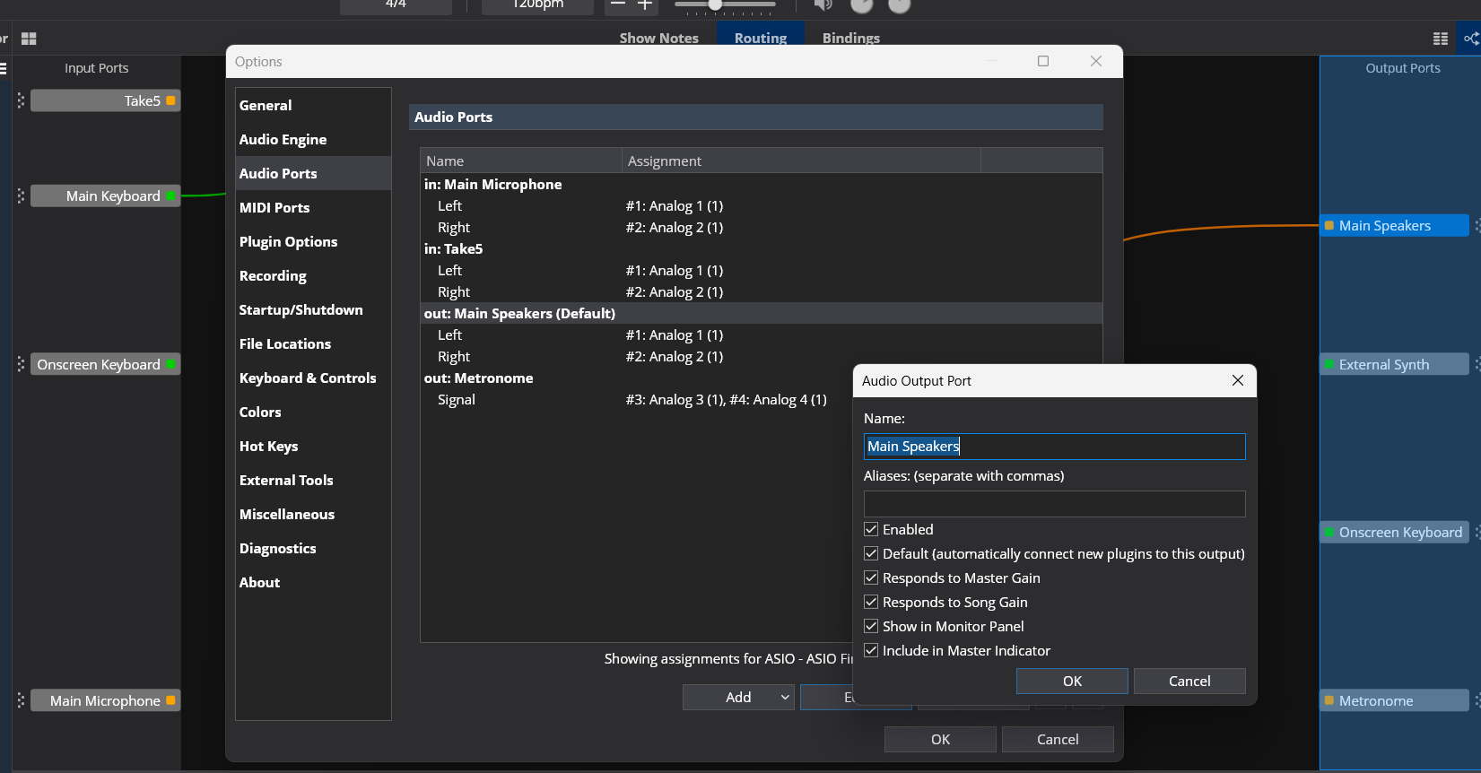Viewport: 1481px width, 773px height.
Task: Close the Audio Output Port dialog
Action: tap(1238, 380)
